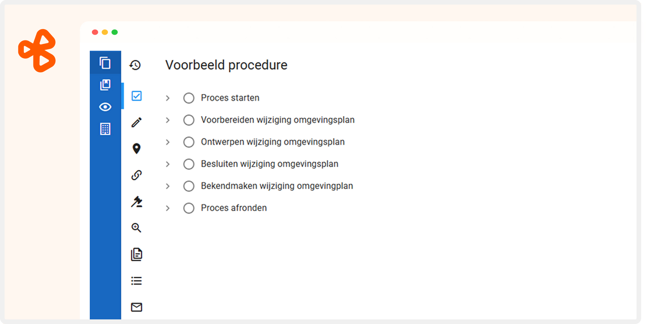Screen dimensions: 654x324
Task: Select the Proces starten radio circle
Action: click(x=189, y=98)
